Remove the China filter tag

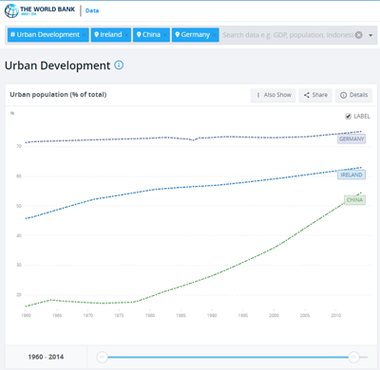point(165,35)
